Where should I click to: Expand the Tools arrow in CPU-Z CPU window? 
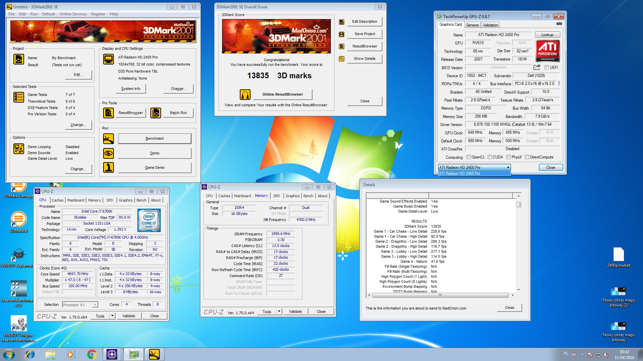[x=112, y=316]
